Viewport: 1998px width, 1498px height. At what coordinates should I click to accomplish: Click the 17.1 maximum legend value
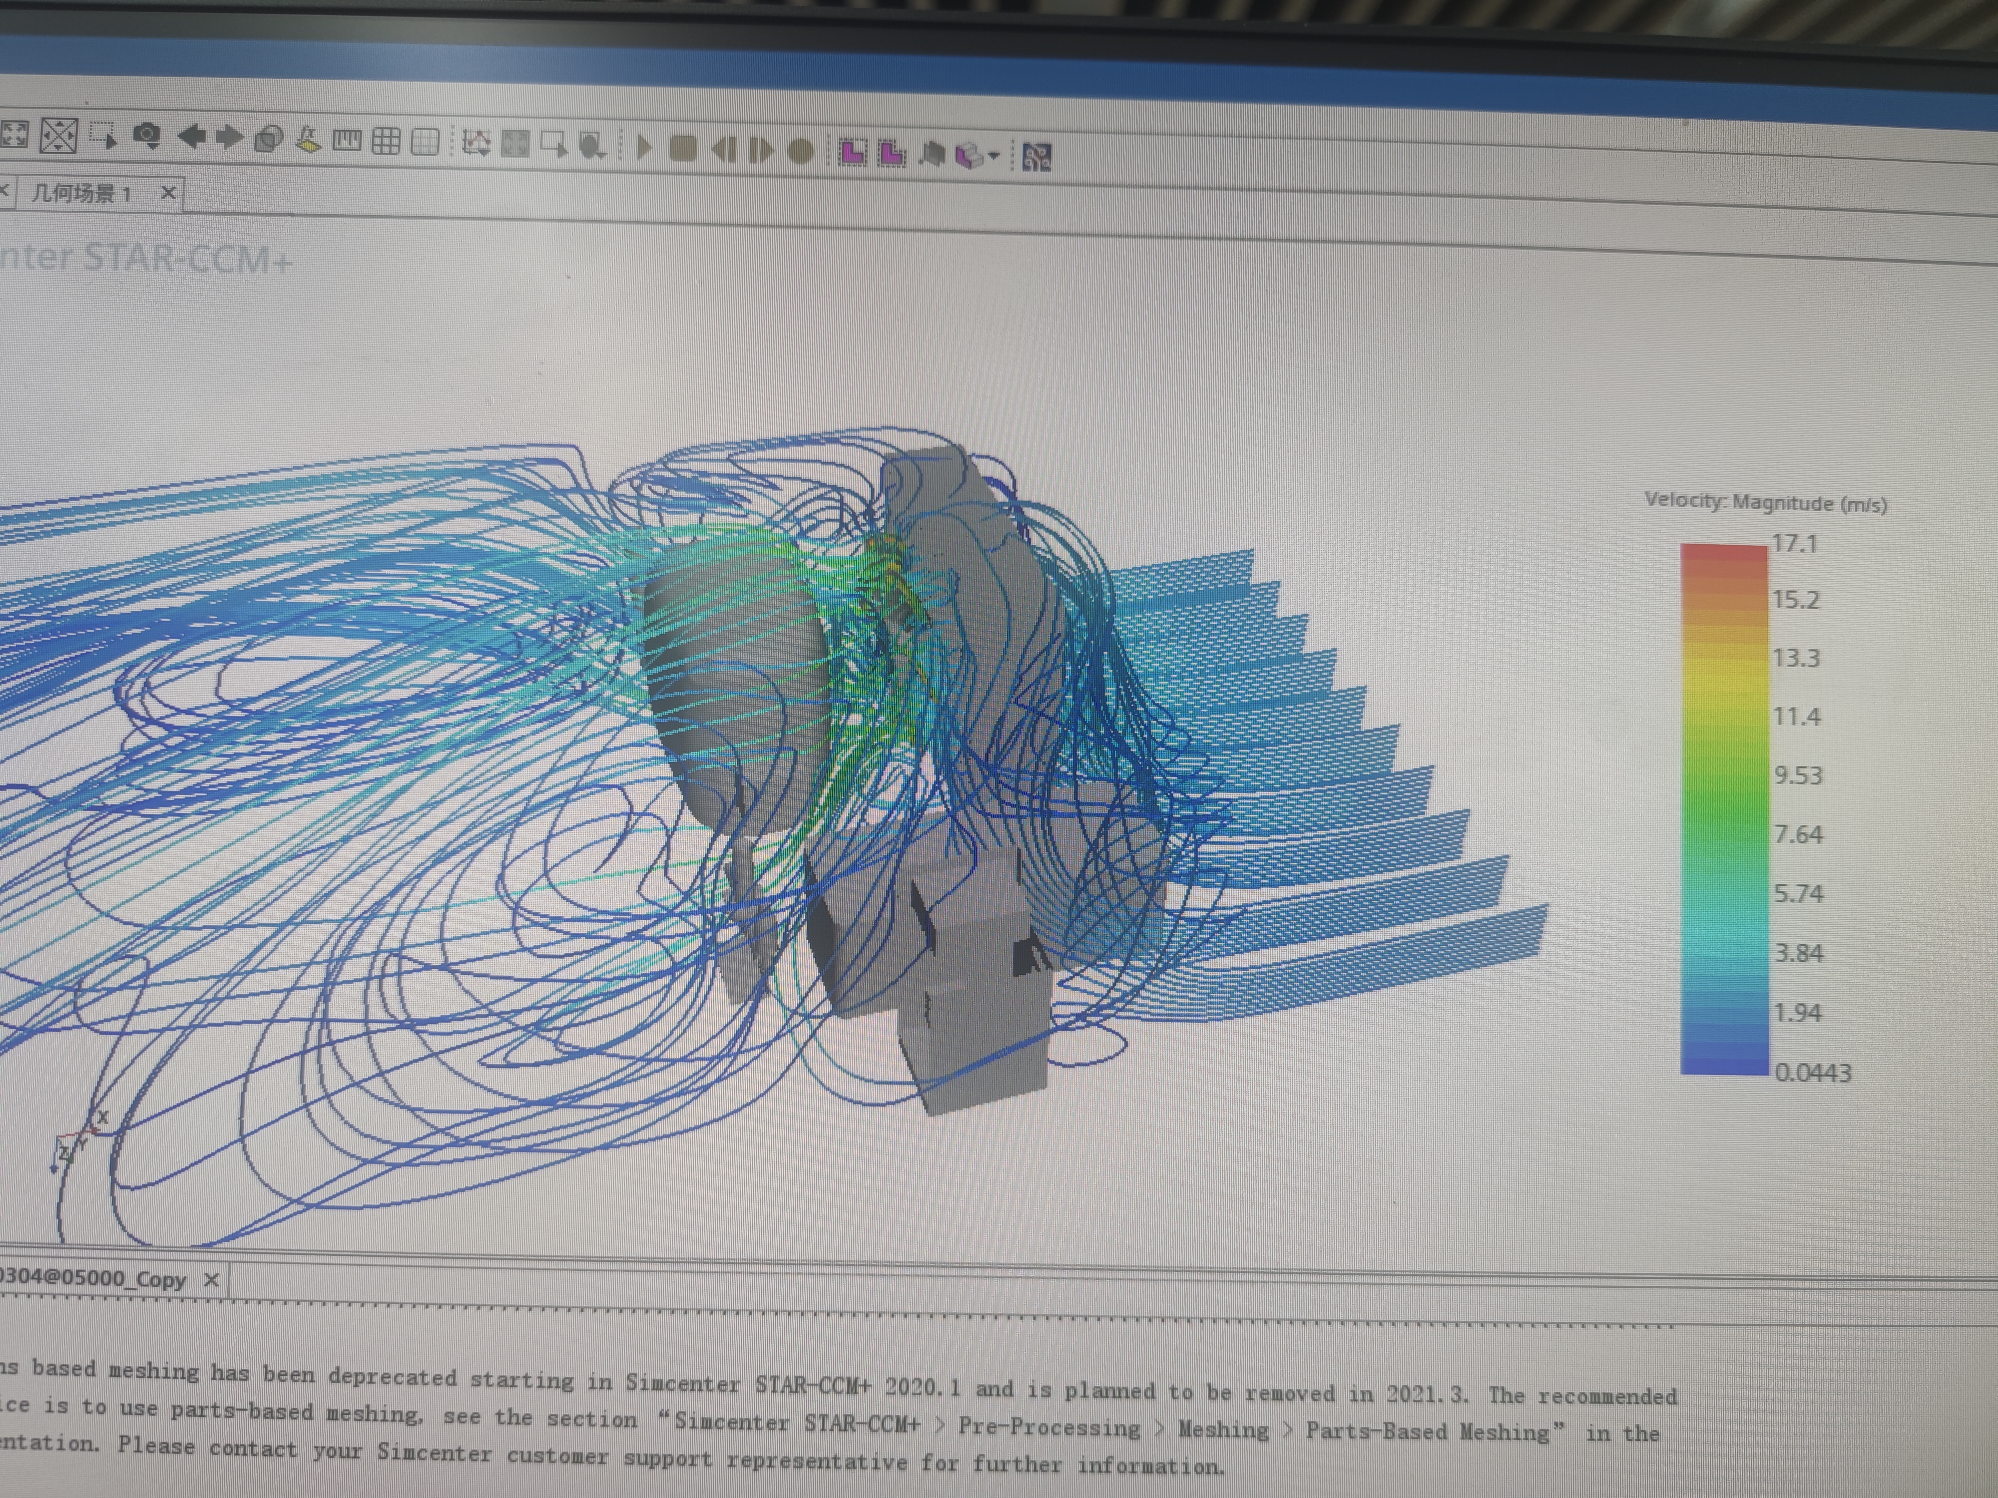[1794, 544]
